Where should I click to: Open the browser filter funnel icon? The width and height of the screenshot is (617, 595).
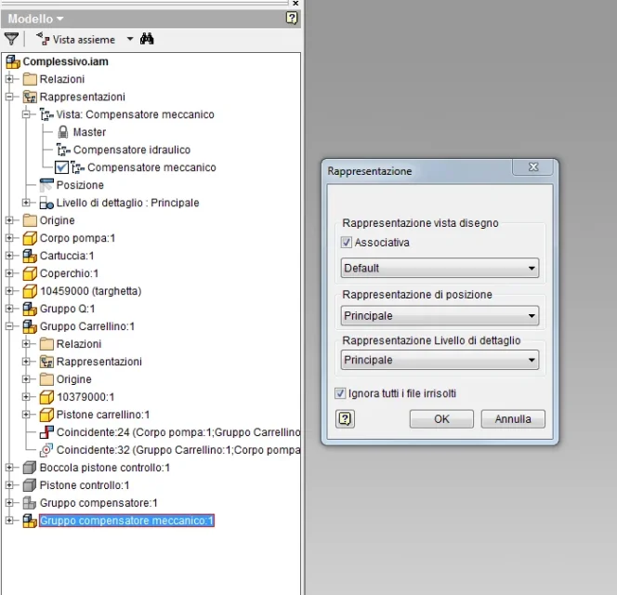pos(11,39)
